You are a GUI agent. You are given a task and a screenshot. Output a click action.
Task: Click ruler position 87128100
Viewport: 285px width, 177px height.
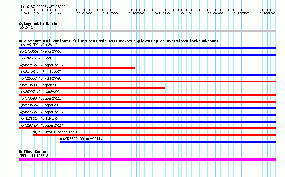[162, 13]
